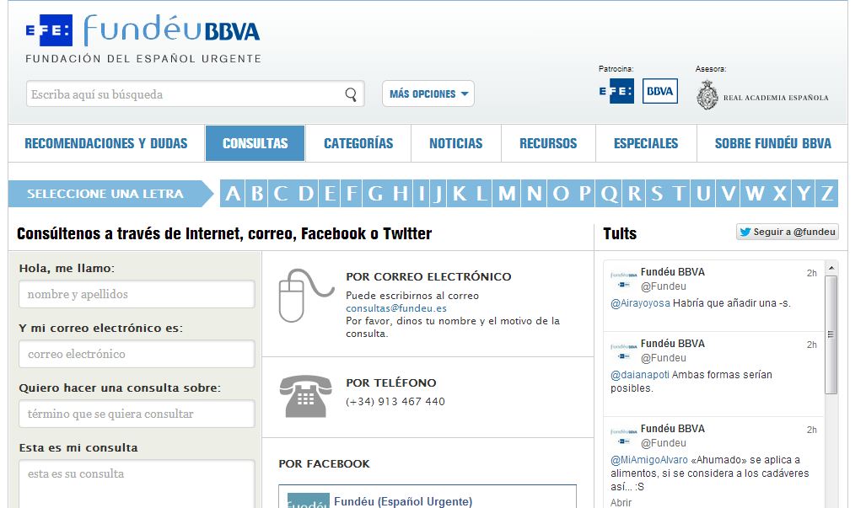This screenshot has height=508, width=866.
Task: Open SOBRE FUNDÉU BBVA menu
Action: pyautogui.click(x=772, y=143)
